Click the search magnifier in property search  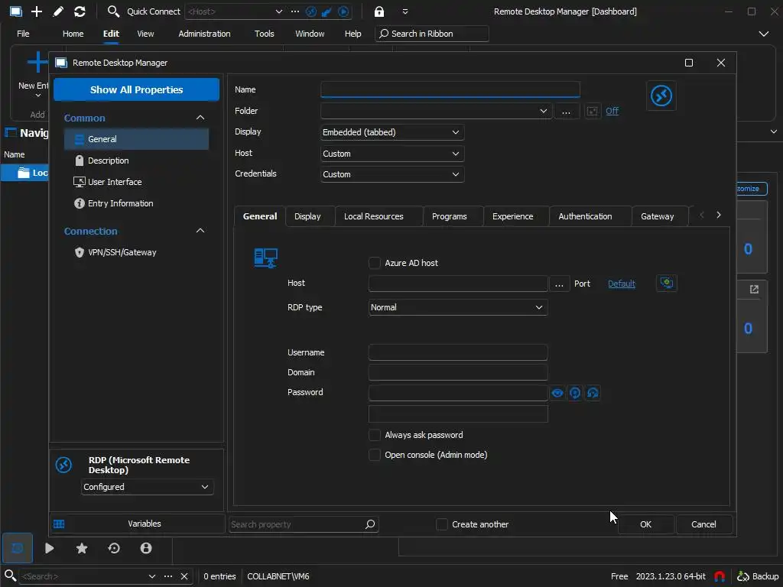tap(370, 524)
